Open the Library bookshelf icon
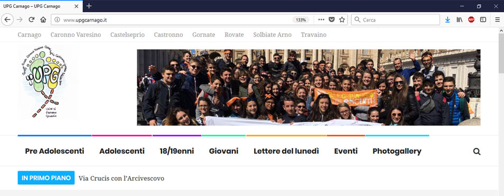Image resolution: width=504 pixels, height=196 pixels. click(x=459, y=19)
